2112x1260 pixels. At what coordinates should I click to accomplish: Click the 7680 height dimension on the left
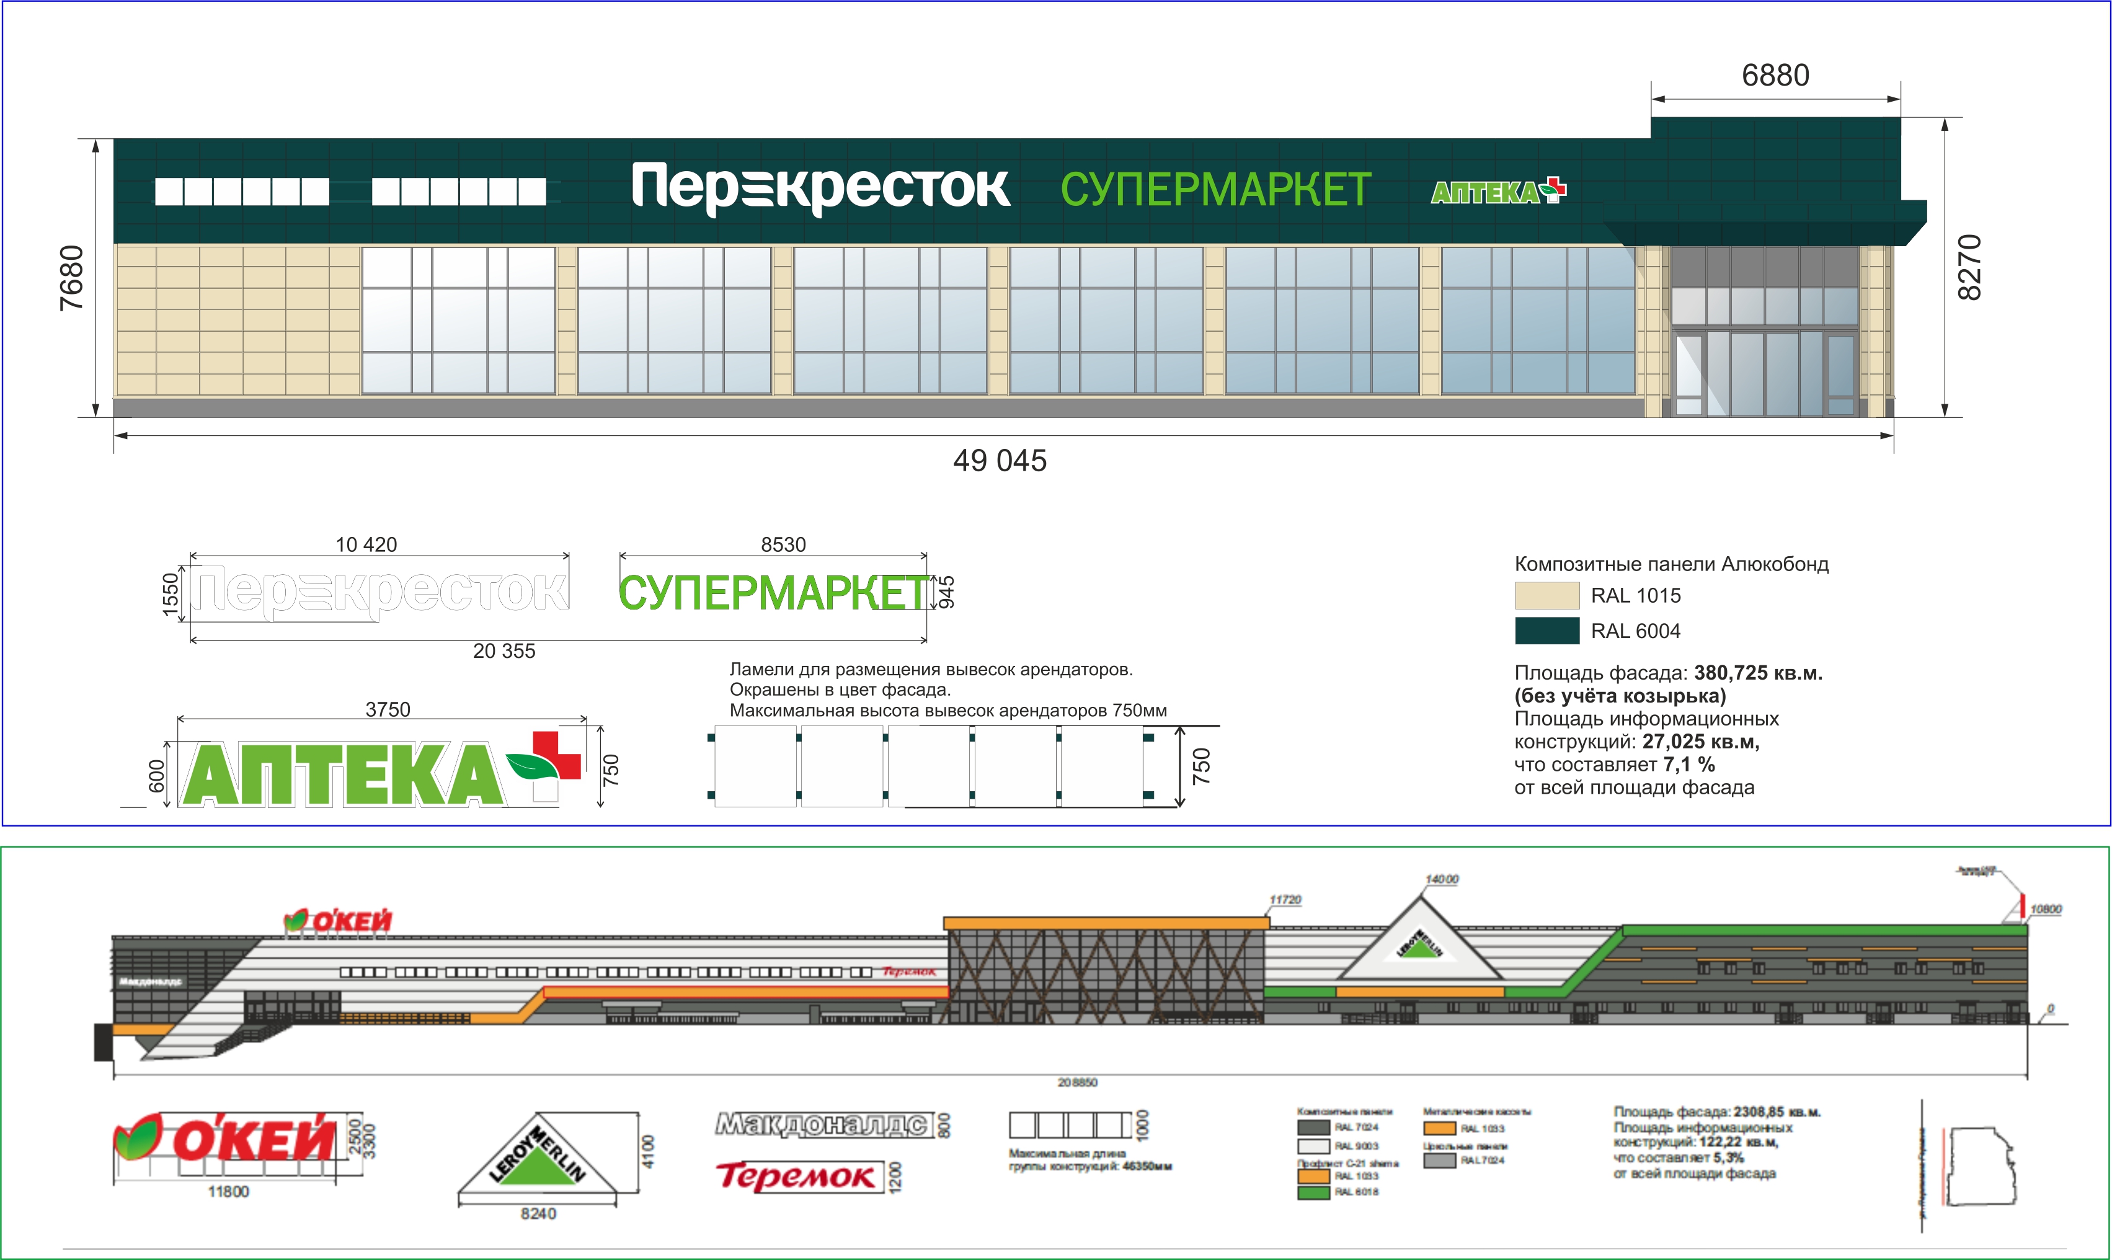point(73,278)
